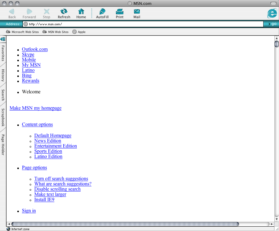Open the Scrapbook side tab
Image resolution: width=279 pixels, height=231 pixels.
3,117
